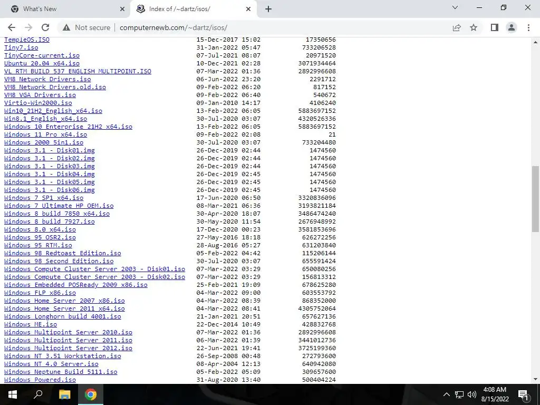The image size is (540, 405).
Task: Open the notification center
Action: 524,394
